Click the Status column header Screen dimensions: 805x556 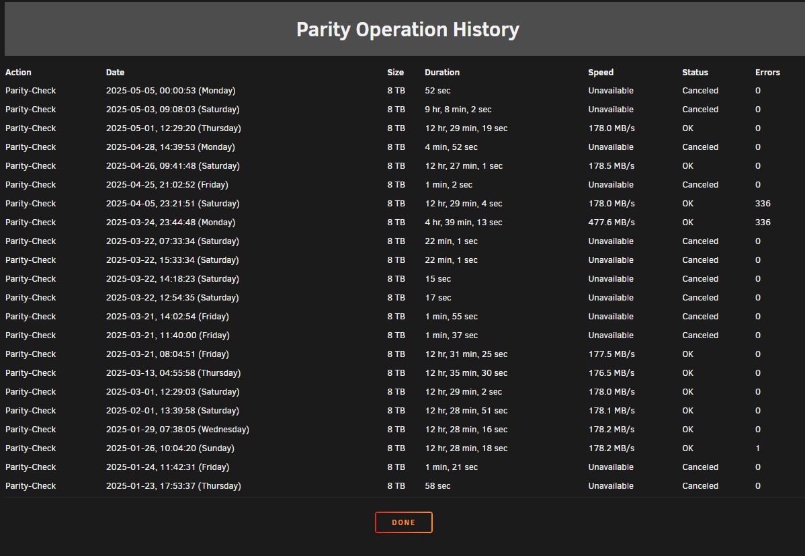point(695,73)
